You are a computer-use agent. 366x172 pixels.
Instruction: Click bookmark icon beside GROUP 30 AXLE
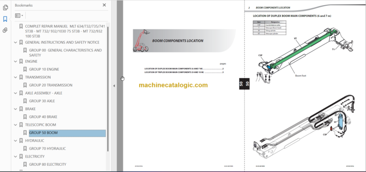click(25, 101)
